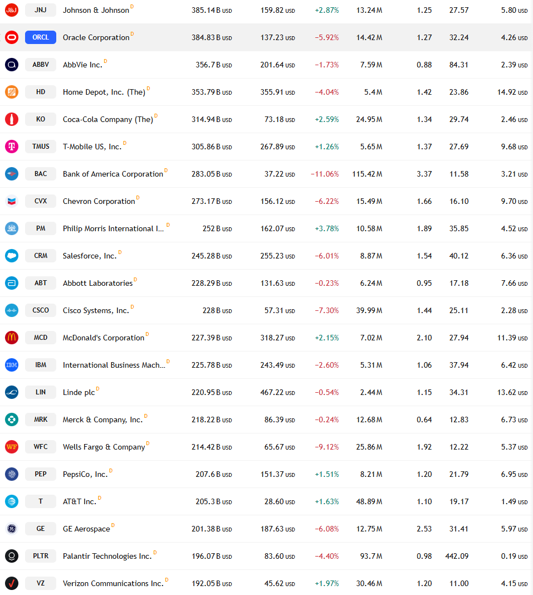533x595 pixels.
Task: Open the International Business Mach... link
Action: [114, 365]
